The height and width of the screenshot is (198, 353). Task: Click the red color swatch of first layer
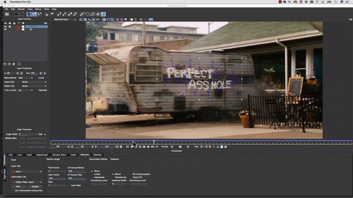(19, 26)
